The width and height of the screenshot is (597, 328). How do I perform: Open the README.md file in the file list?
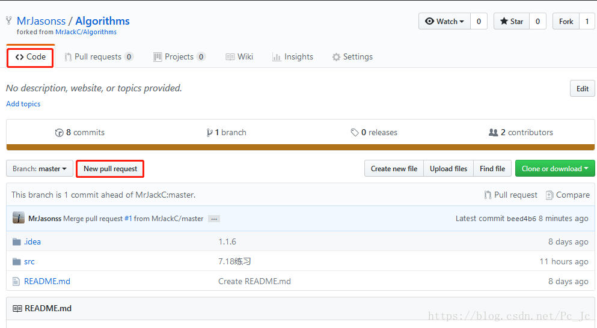(47, 281)
